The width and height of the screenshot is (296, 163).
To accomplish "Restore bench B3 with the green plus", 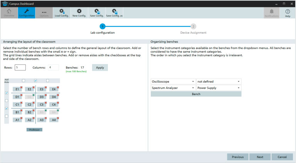I will pyautogui.click(x=46, y=110).
